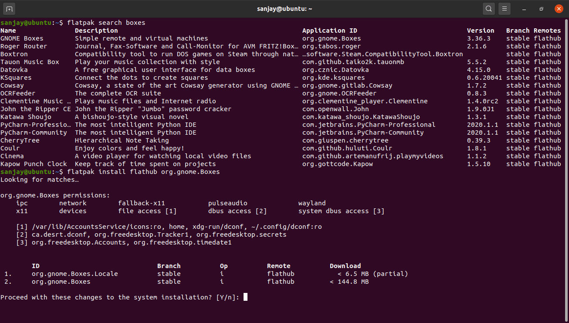
Task: Click the terminal search magnifier icon
Action: tap(489, 9)
